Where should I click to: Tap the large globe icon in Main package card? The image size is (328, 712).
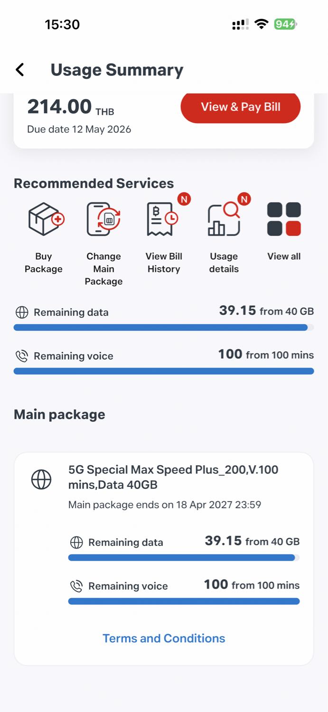pos(41,479)
